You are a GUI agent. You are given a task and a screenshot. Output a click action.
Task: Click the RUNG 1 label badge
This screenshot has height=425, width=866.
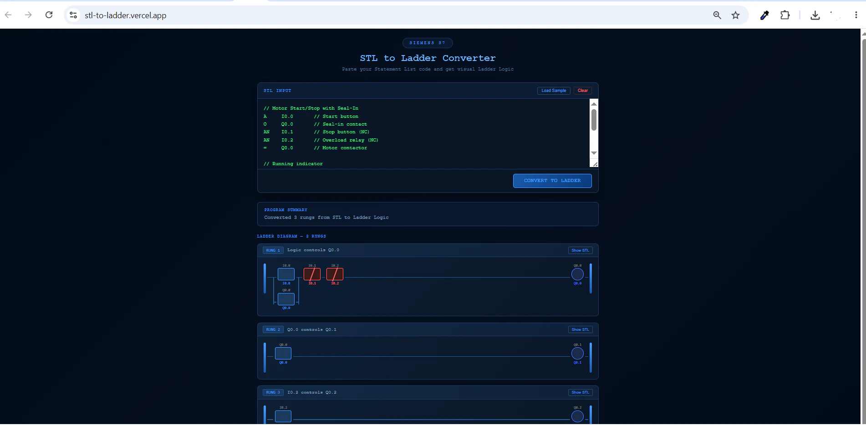tap(273, 250)
